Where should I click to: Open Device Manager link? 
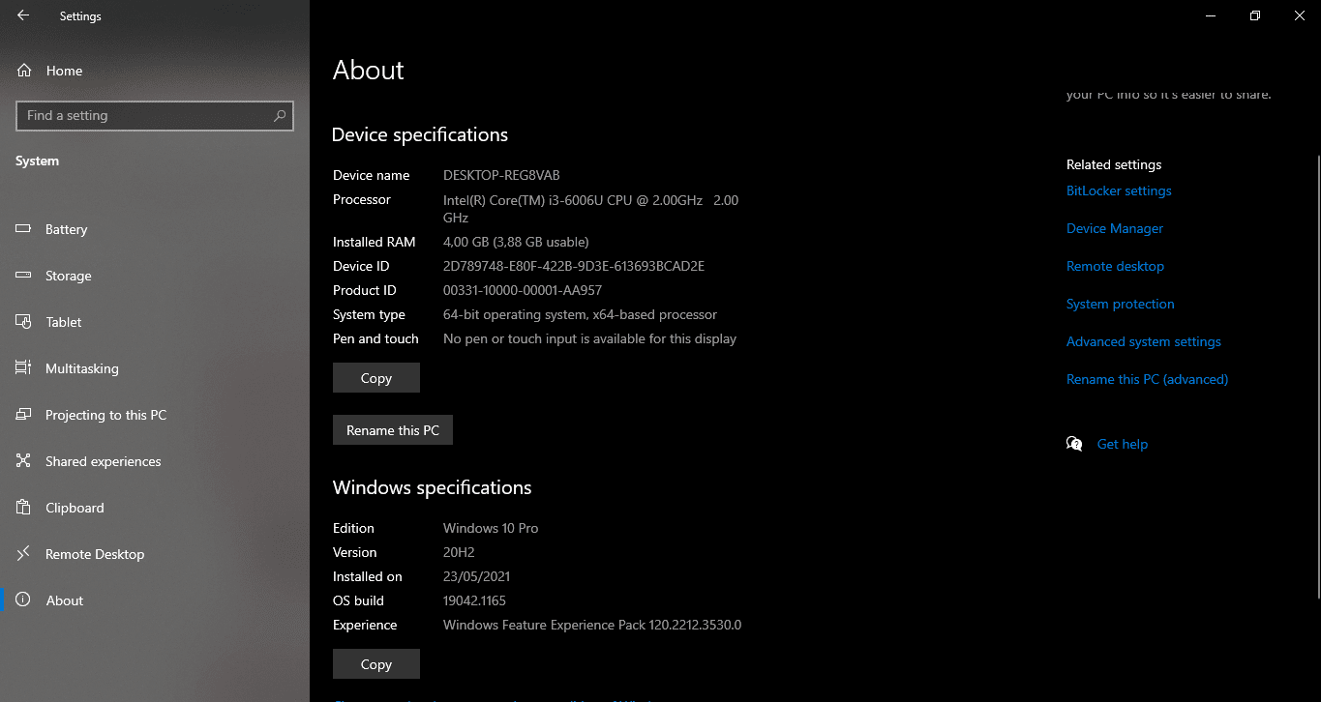click(x=1115, y=228)
